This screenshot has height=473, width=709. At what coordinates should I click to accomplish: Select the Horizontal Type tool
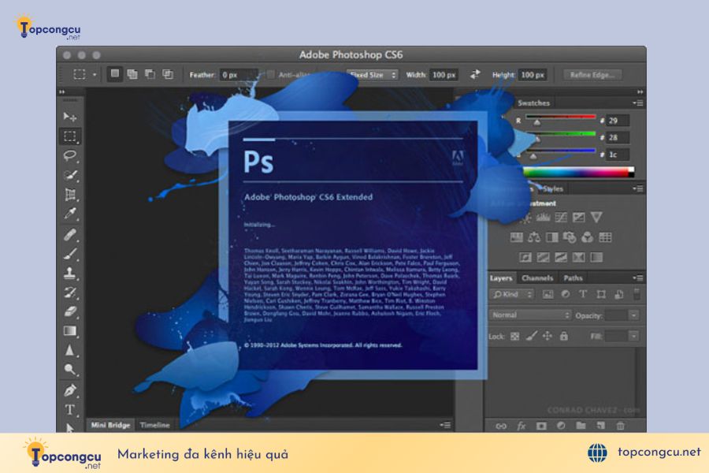[x=70, y=410]
